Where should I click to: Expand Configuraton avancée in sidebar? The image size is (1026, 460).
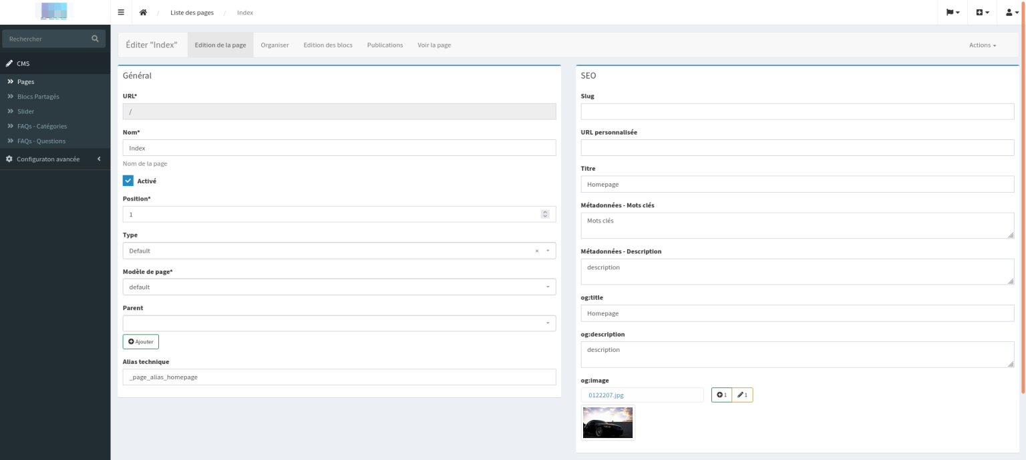coord(55,159)
